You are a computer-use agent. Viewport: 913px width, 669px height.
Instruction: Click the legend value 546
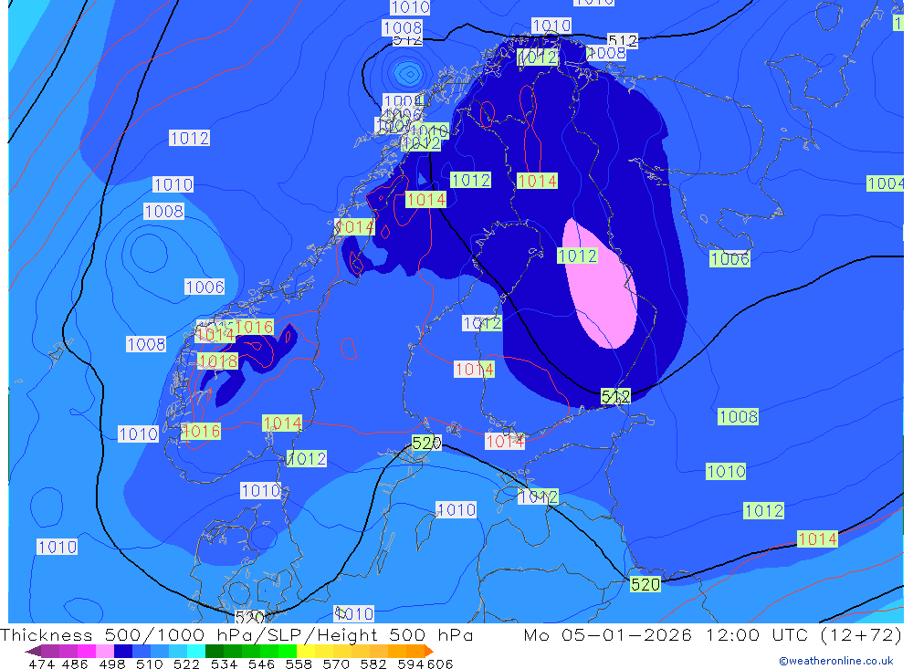[261, 664]
